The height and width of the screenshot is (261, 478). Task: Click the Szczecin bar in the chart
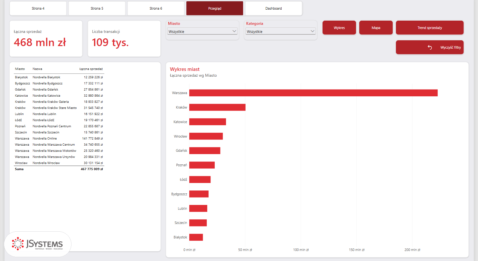[198, 223]
